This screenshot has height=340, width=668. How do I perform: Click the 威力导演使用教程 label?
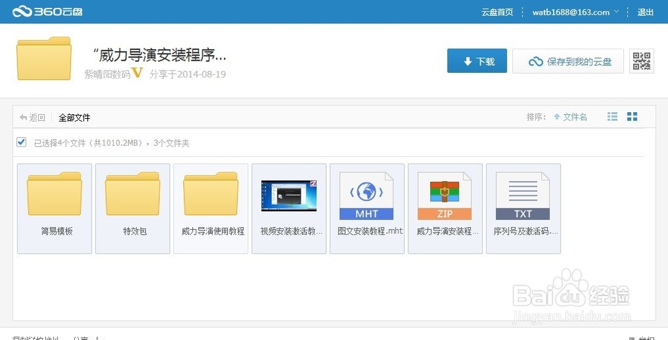pos(213,231)
